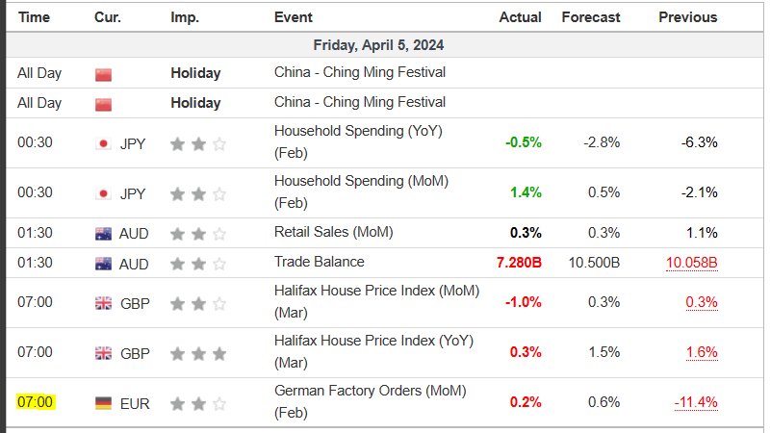Click the Germany flag in Factory Orders row

[104, 403]
